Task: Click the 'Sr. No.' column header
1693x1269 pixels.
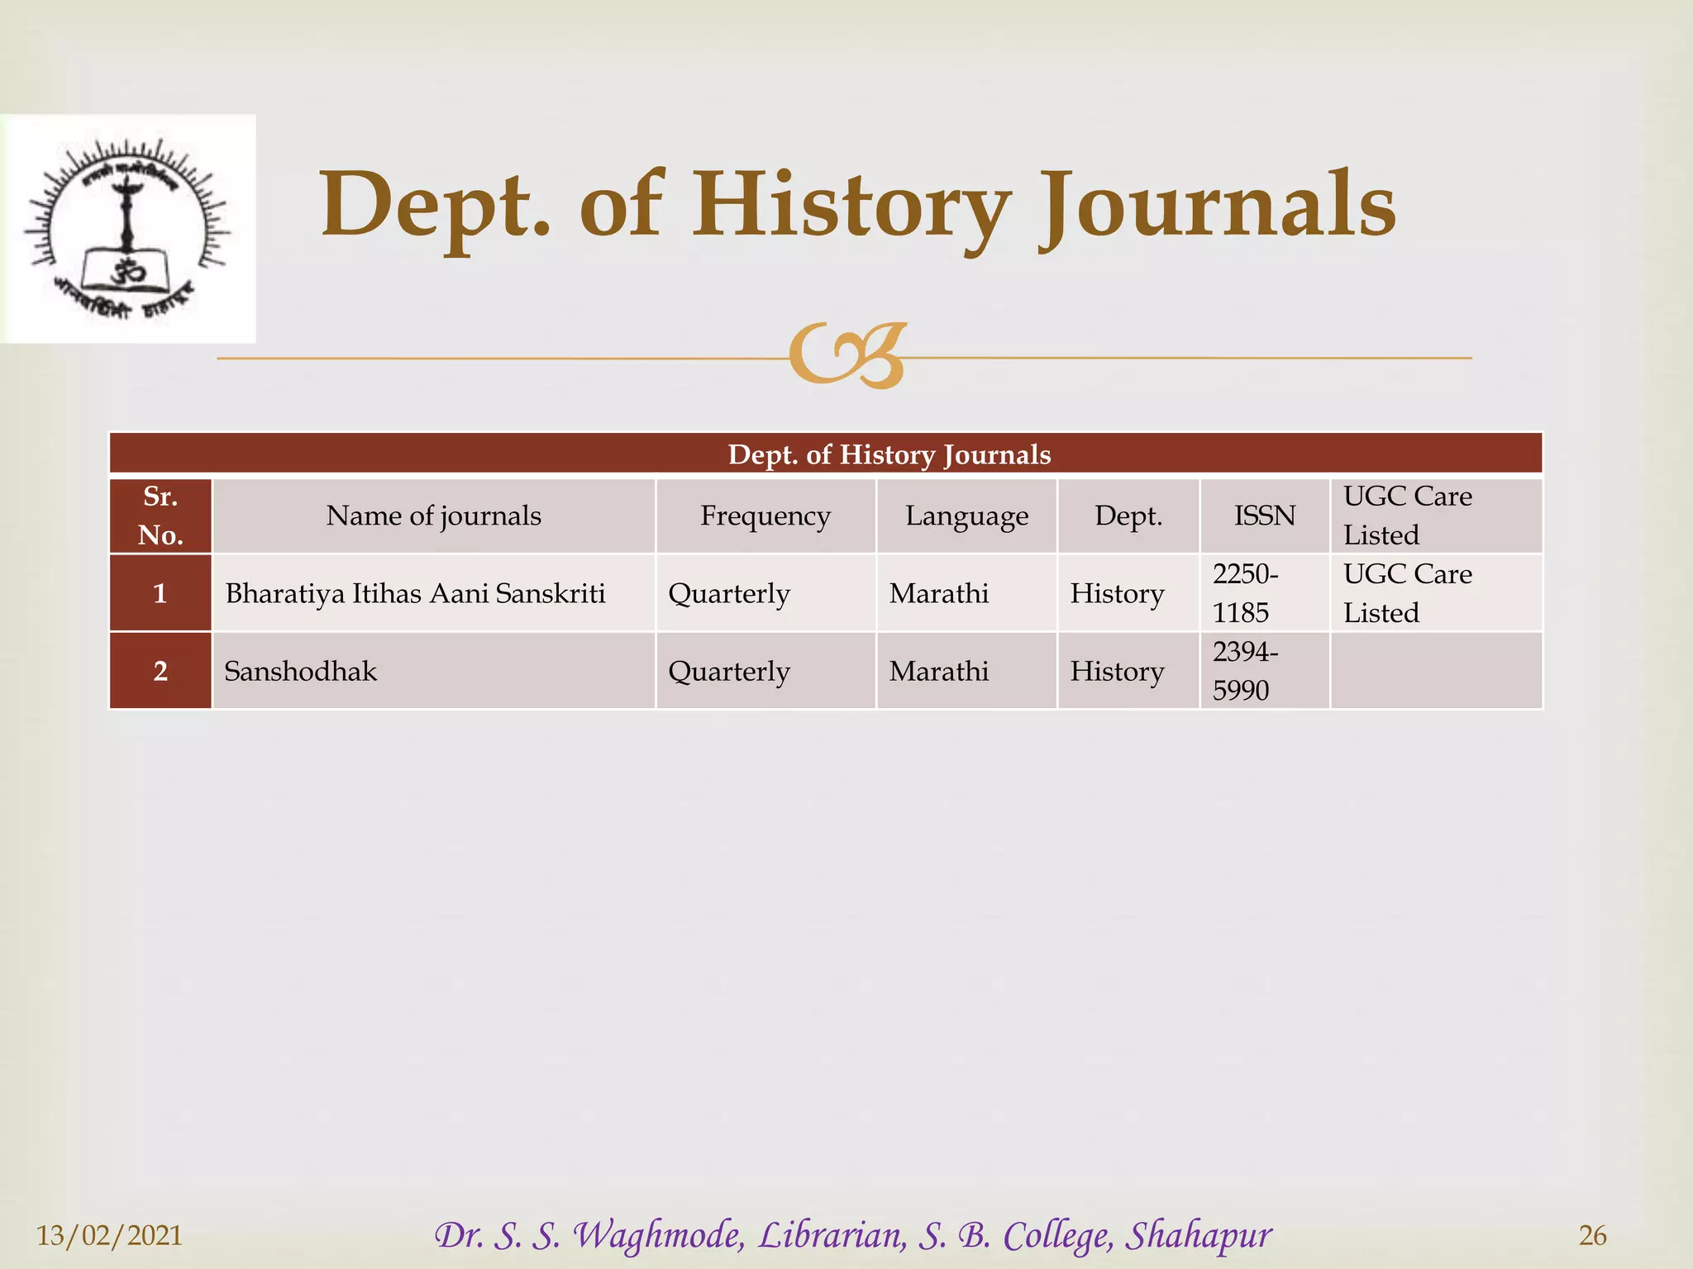Action: coord(160,516)
